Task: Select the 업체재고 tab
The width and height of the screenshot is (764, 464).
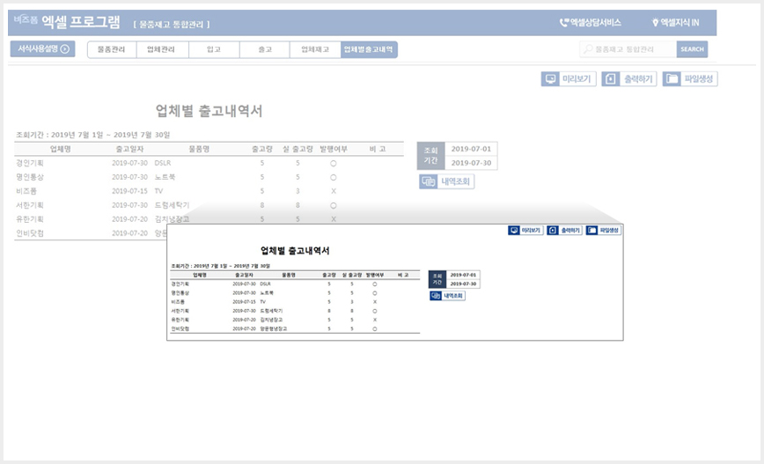Action: (x=315, y=49)
